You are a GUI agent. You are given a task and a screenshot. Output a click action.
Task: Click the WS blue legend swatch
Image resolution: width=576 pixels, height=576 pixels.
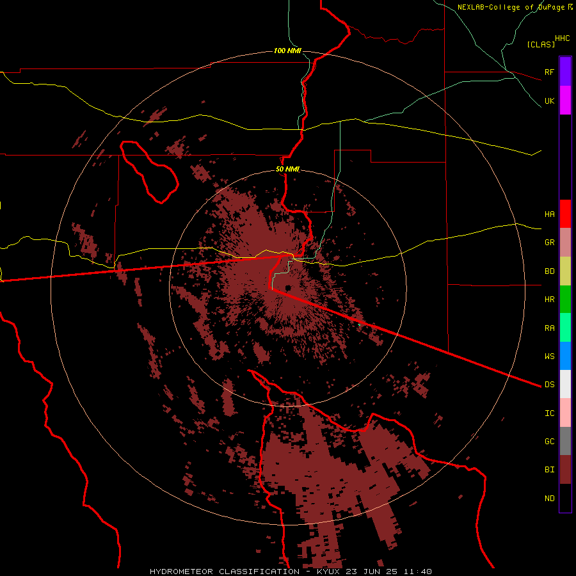tap(565, 356)
